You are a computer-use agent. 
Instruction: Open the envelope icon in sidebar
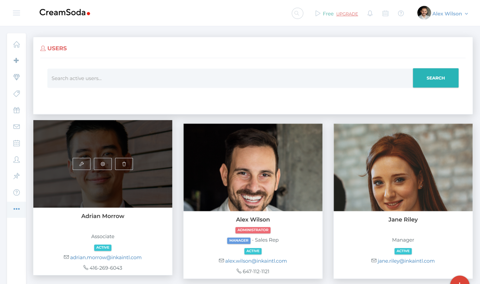(16, 127)
